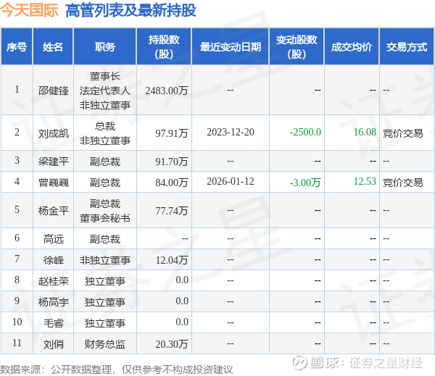Select the name 毛睿
The width and height of the screenshot is (435, 376).
53,323
